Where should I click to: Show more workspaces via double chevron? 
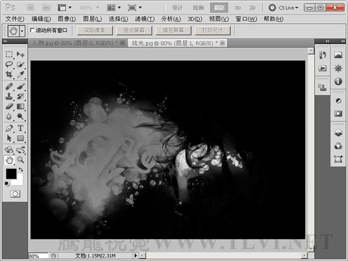tap(252, 8)
